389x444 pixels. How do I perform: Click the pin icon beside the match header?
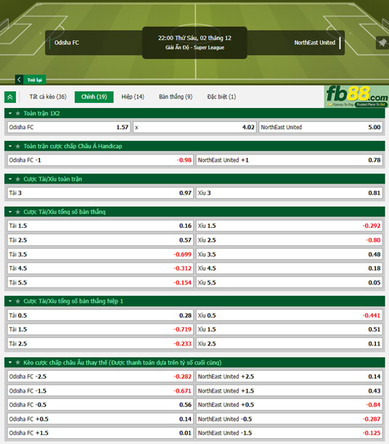[x=382, y=43]
